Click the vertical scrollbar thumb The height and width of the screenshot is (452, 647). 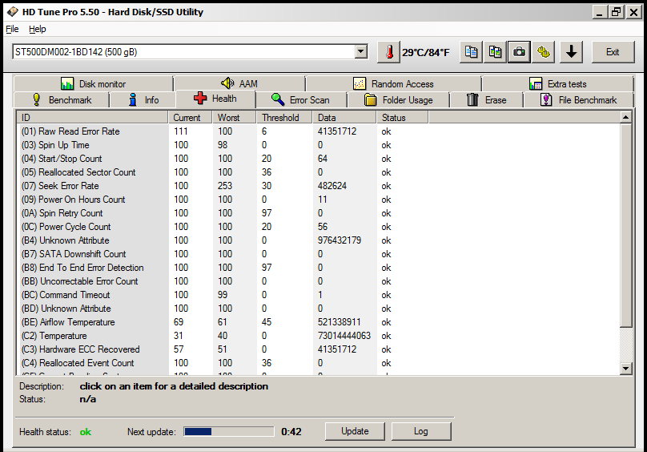point(626,225)
